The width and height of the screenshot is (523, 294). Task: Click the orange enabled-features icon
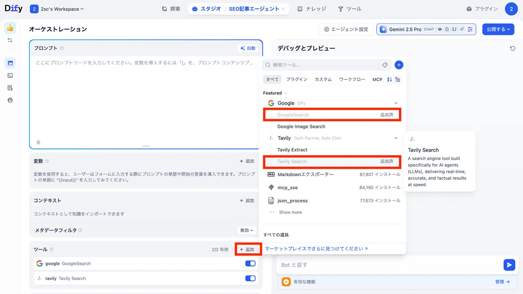[286, 282]
